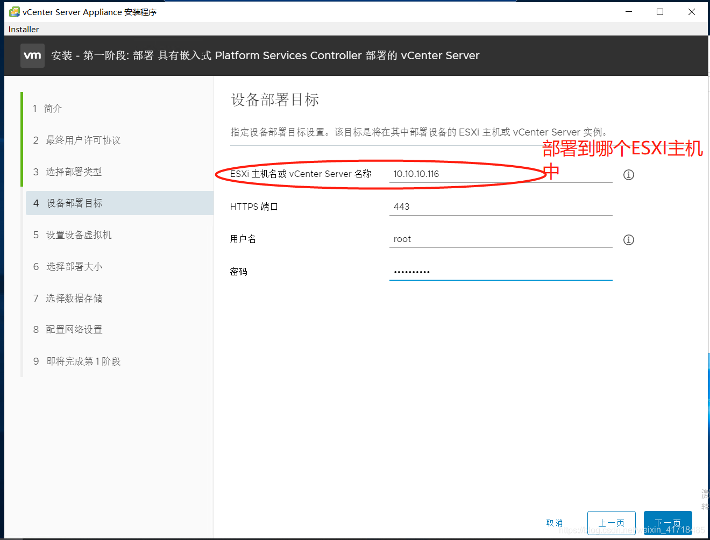Go to step 2 最终用户许可协议
Image resolution: width=710 pixels, height=540 pixels.
coord(76,140)
